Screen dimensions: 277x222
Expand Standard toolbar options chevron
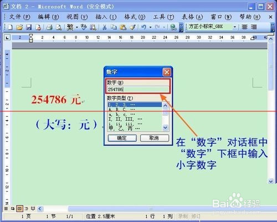181,27
